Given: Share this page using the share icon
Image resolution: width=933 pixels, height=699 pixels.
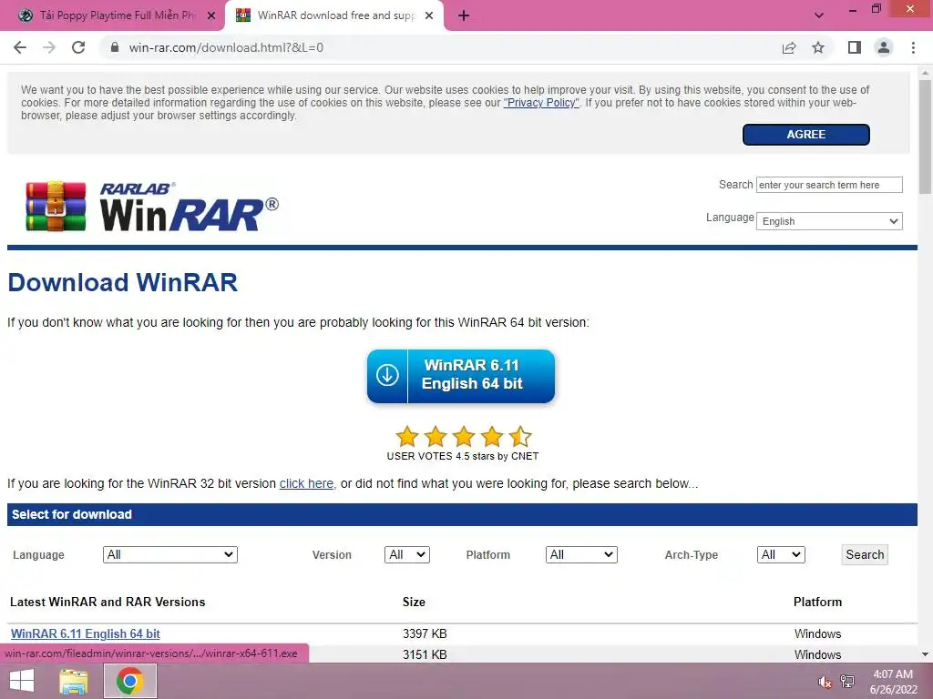Looking at the screenshot, I should 789,47.
